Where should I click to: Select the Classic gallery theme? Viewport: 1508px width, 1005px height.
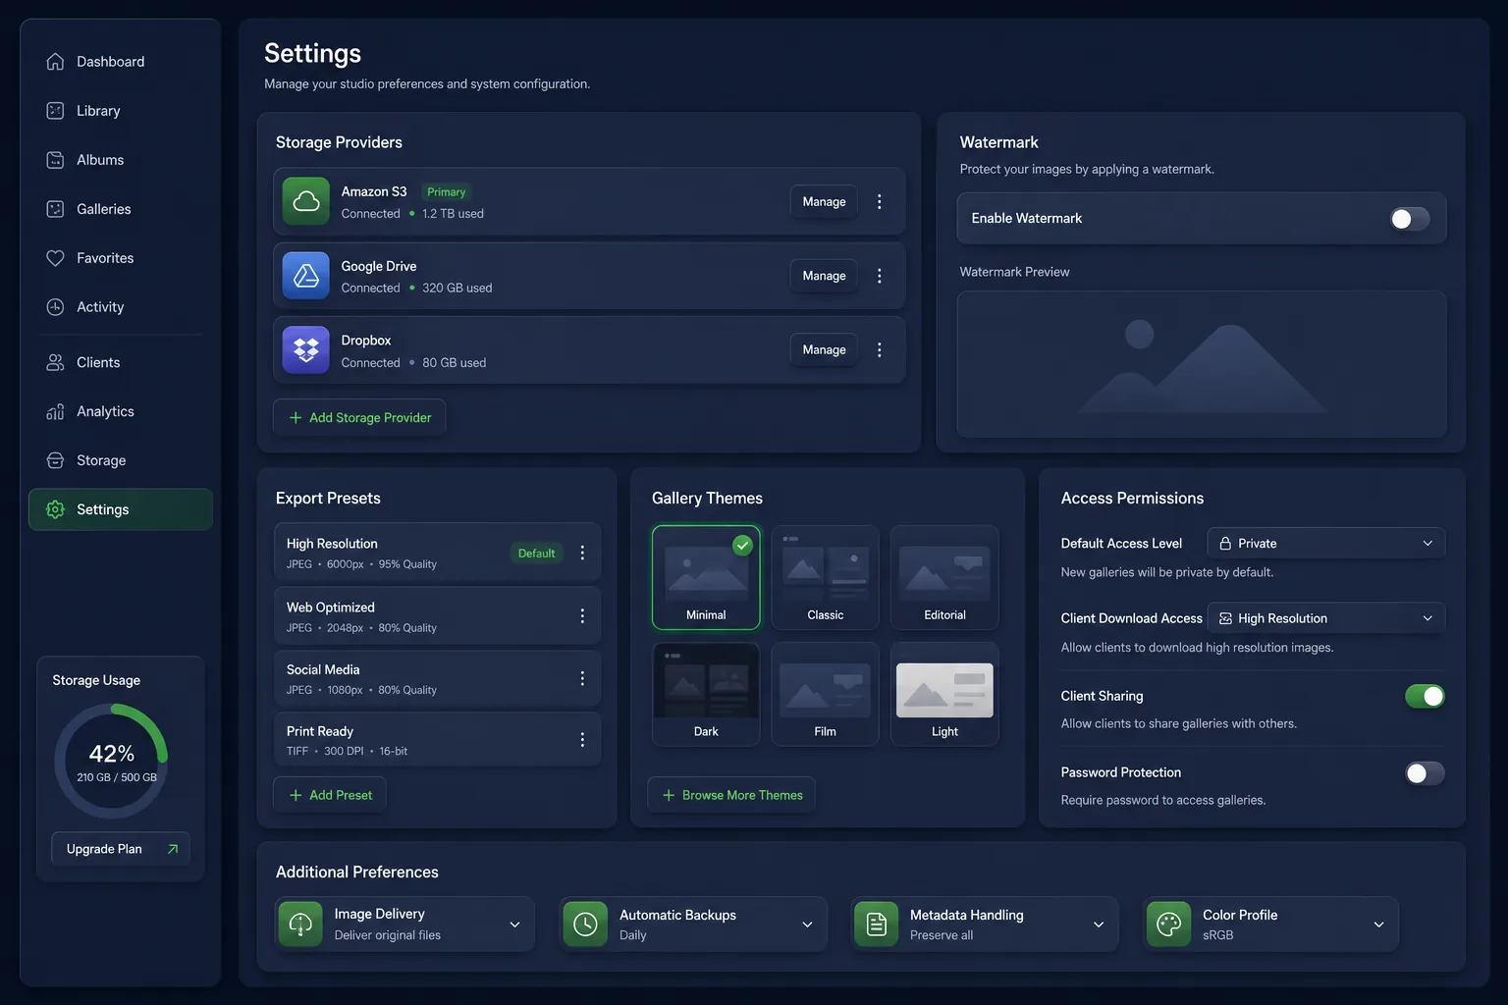coord(825,577)
